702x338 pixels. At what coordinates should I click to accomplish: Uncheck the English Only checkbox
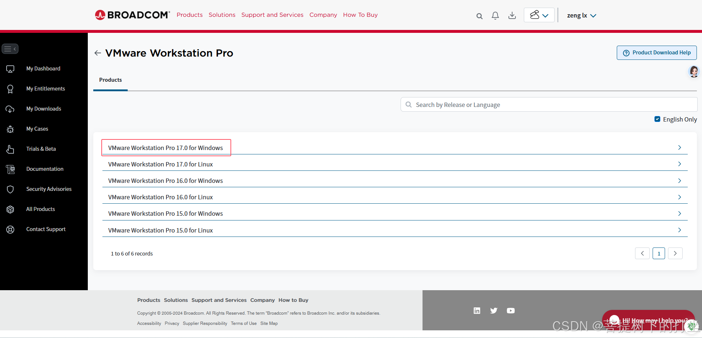pos(657,119)
